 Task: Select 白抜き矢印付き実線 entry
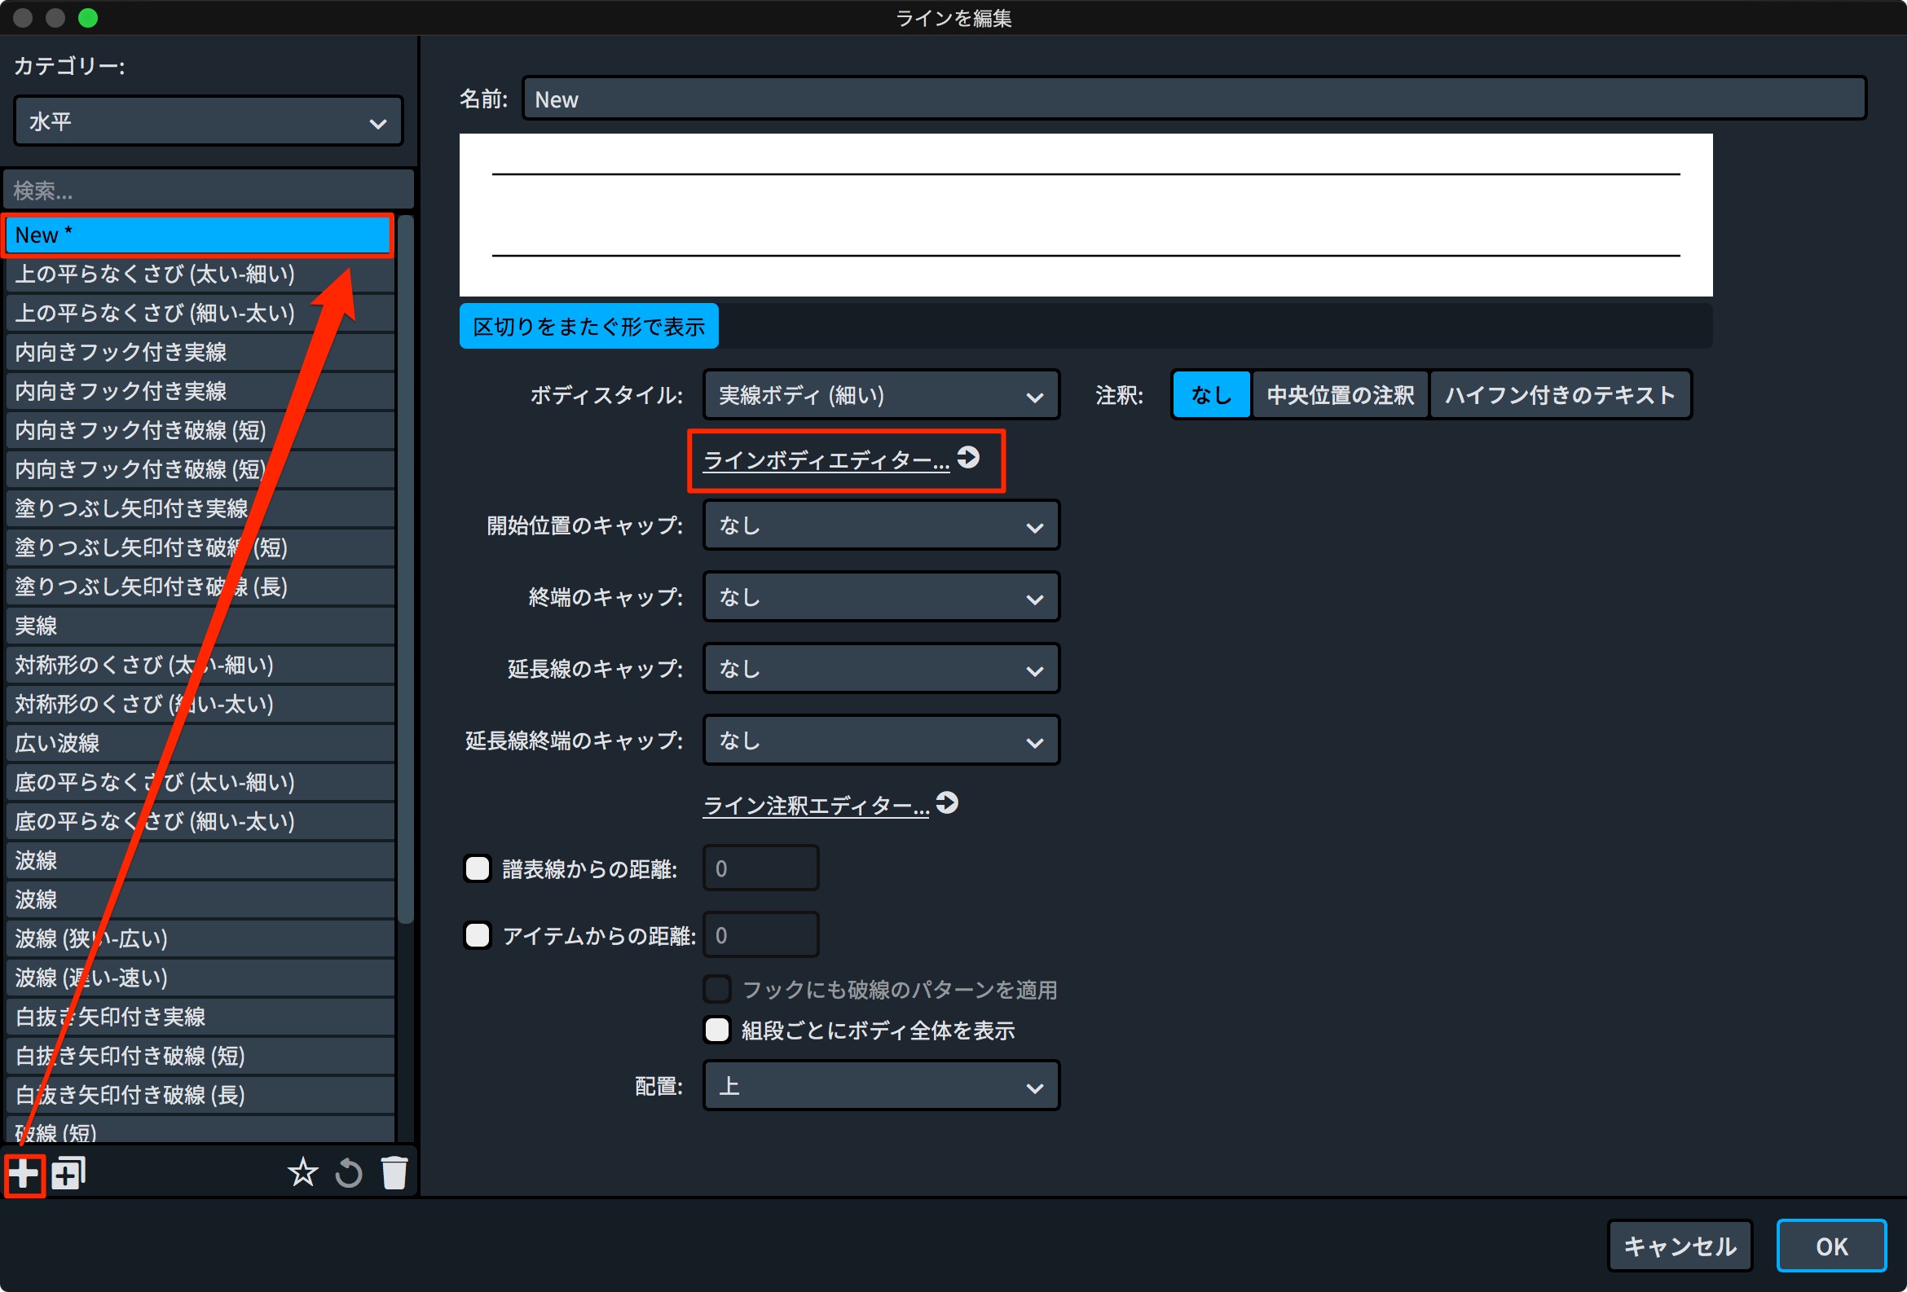(200, 1017)
